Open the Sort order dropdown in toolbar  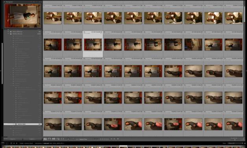(x=83, y=139)
